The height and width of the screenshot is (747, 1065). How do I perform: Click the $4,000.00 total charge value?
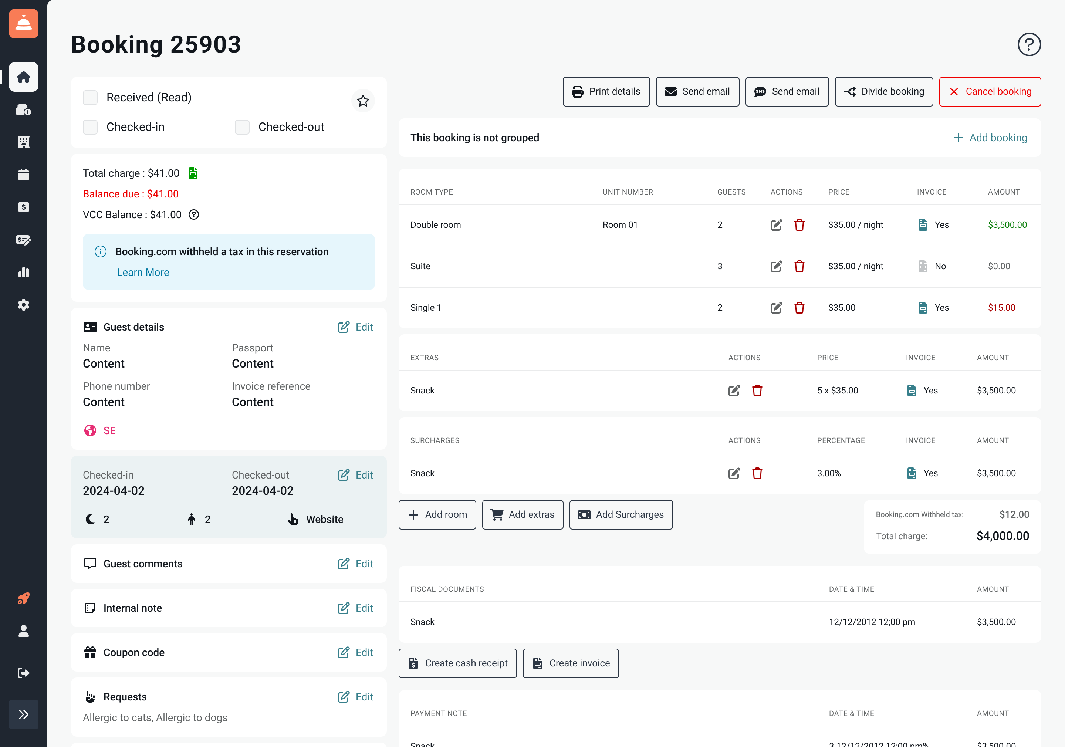[1003, 536]
